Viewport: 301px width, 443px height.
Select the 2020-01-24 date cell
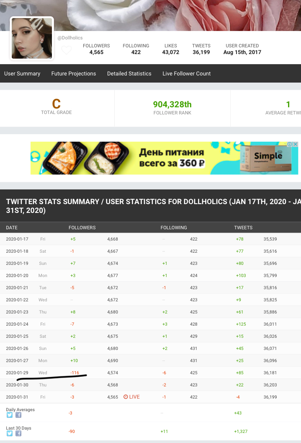coord(17,324)
